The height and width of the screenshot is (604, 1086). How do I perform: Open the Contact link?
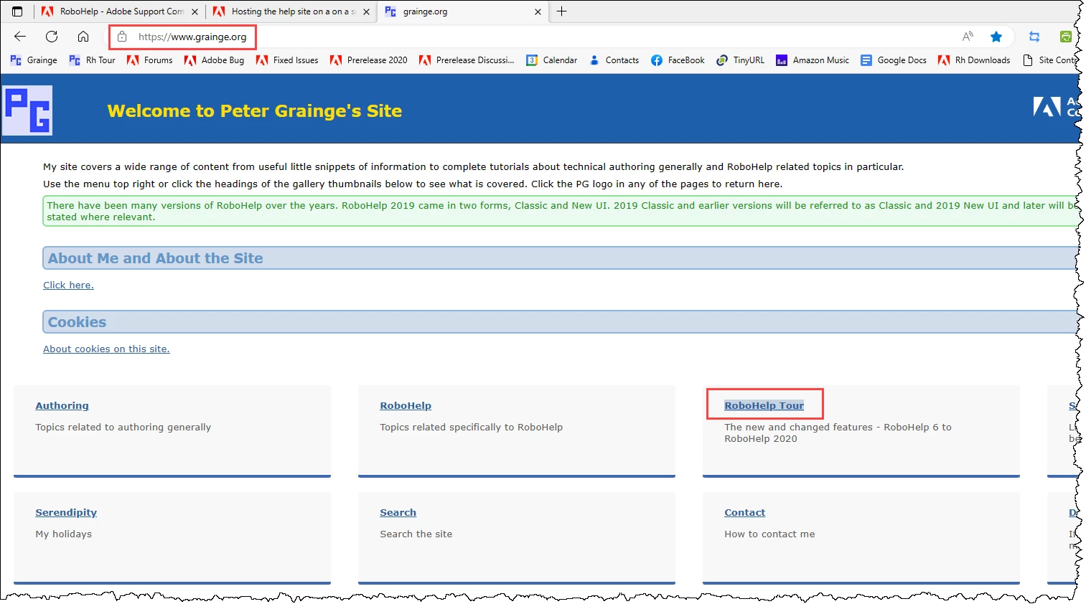point(745,512)
